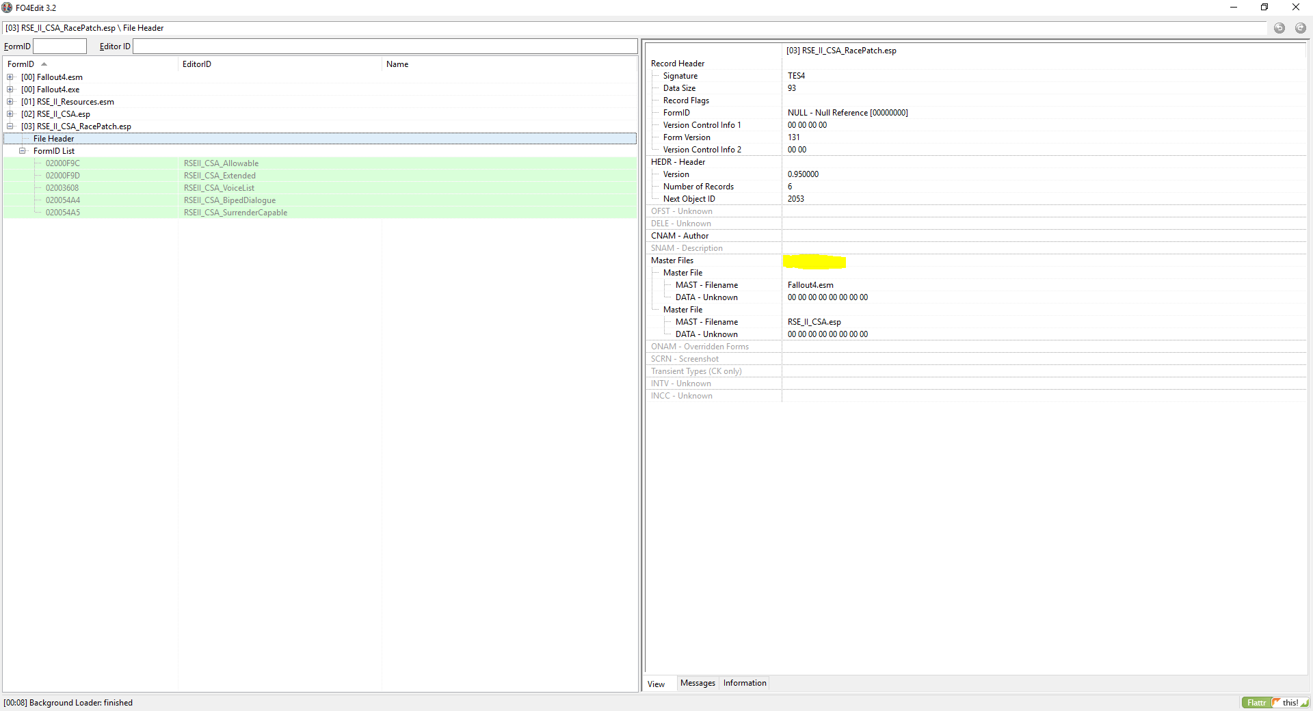Screen dimensions: 1313x711
Task: Click the NULL - Null Reference [00000000] value
Action: pyautogui.click(x=847, y=113)
